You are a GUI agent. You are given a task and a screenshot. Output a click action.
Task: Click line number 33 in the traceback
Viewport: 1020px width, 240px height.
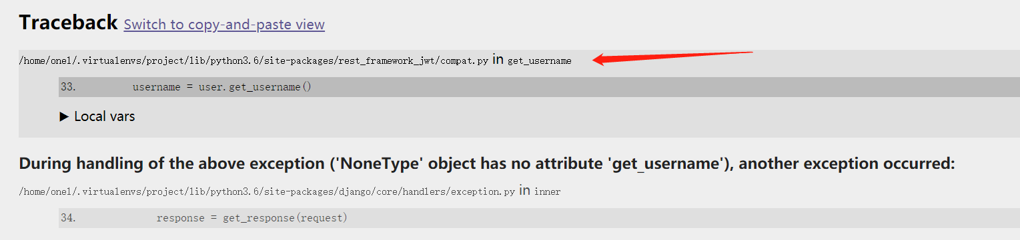68,87
